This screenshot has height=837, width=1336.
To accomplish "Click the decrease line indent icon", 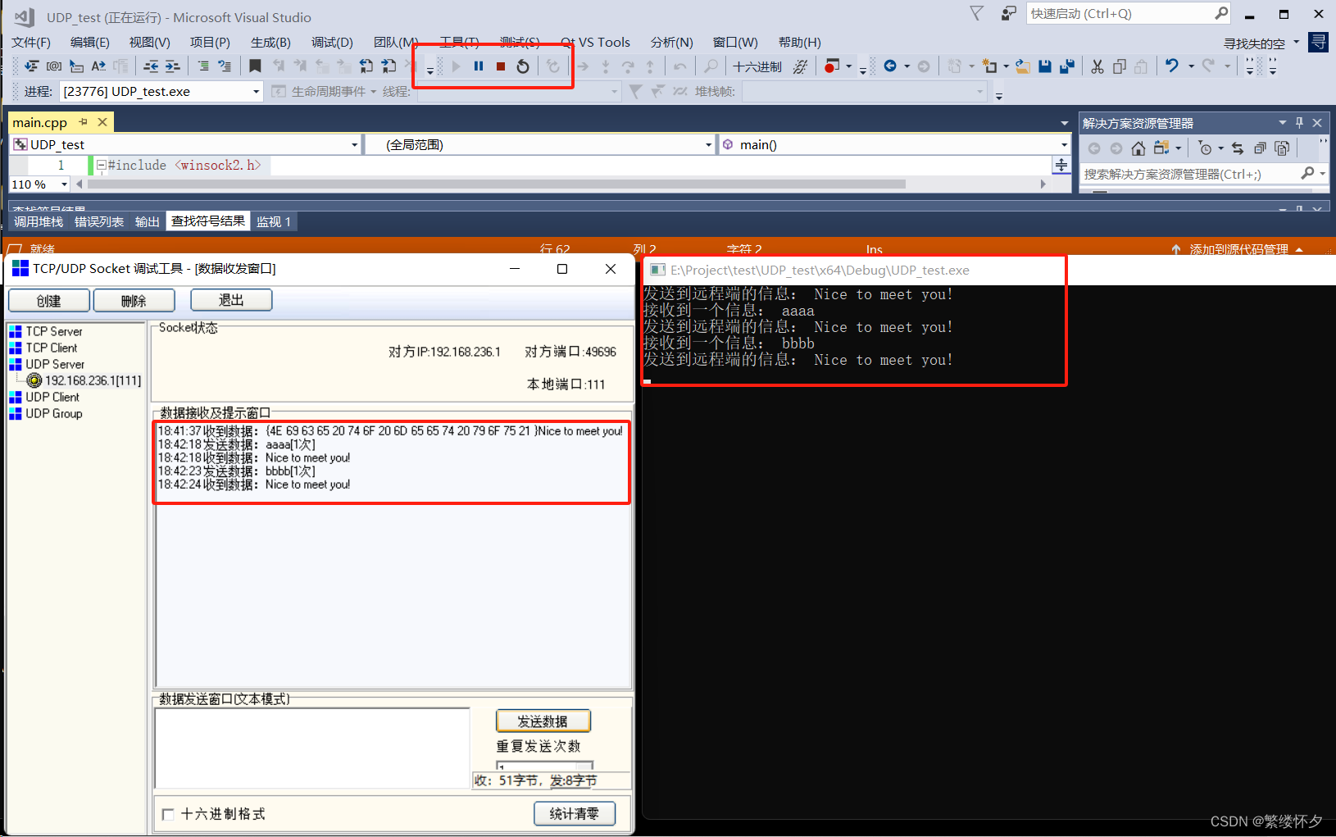I will click(x=151, y=66).
